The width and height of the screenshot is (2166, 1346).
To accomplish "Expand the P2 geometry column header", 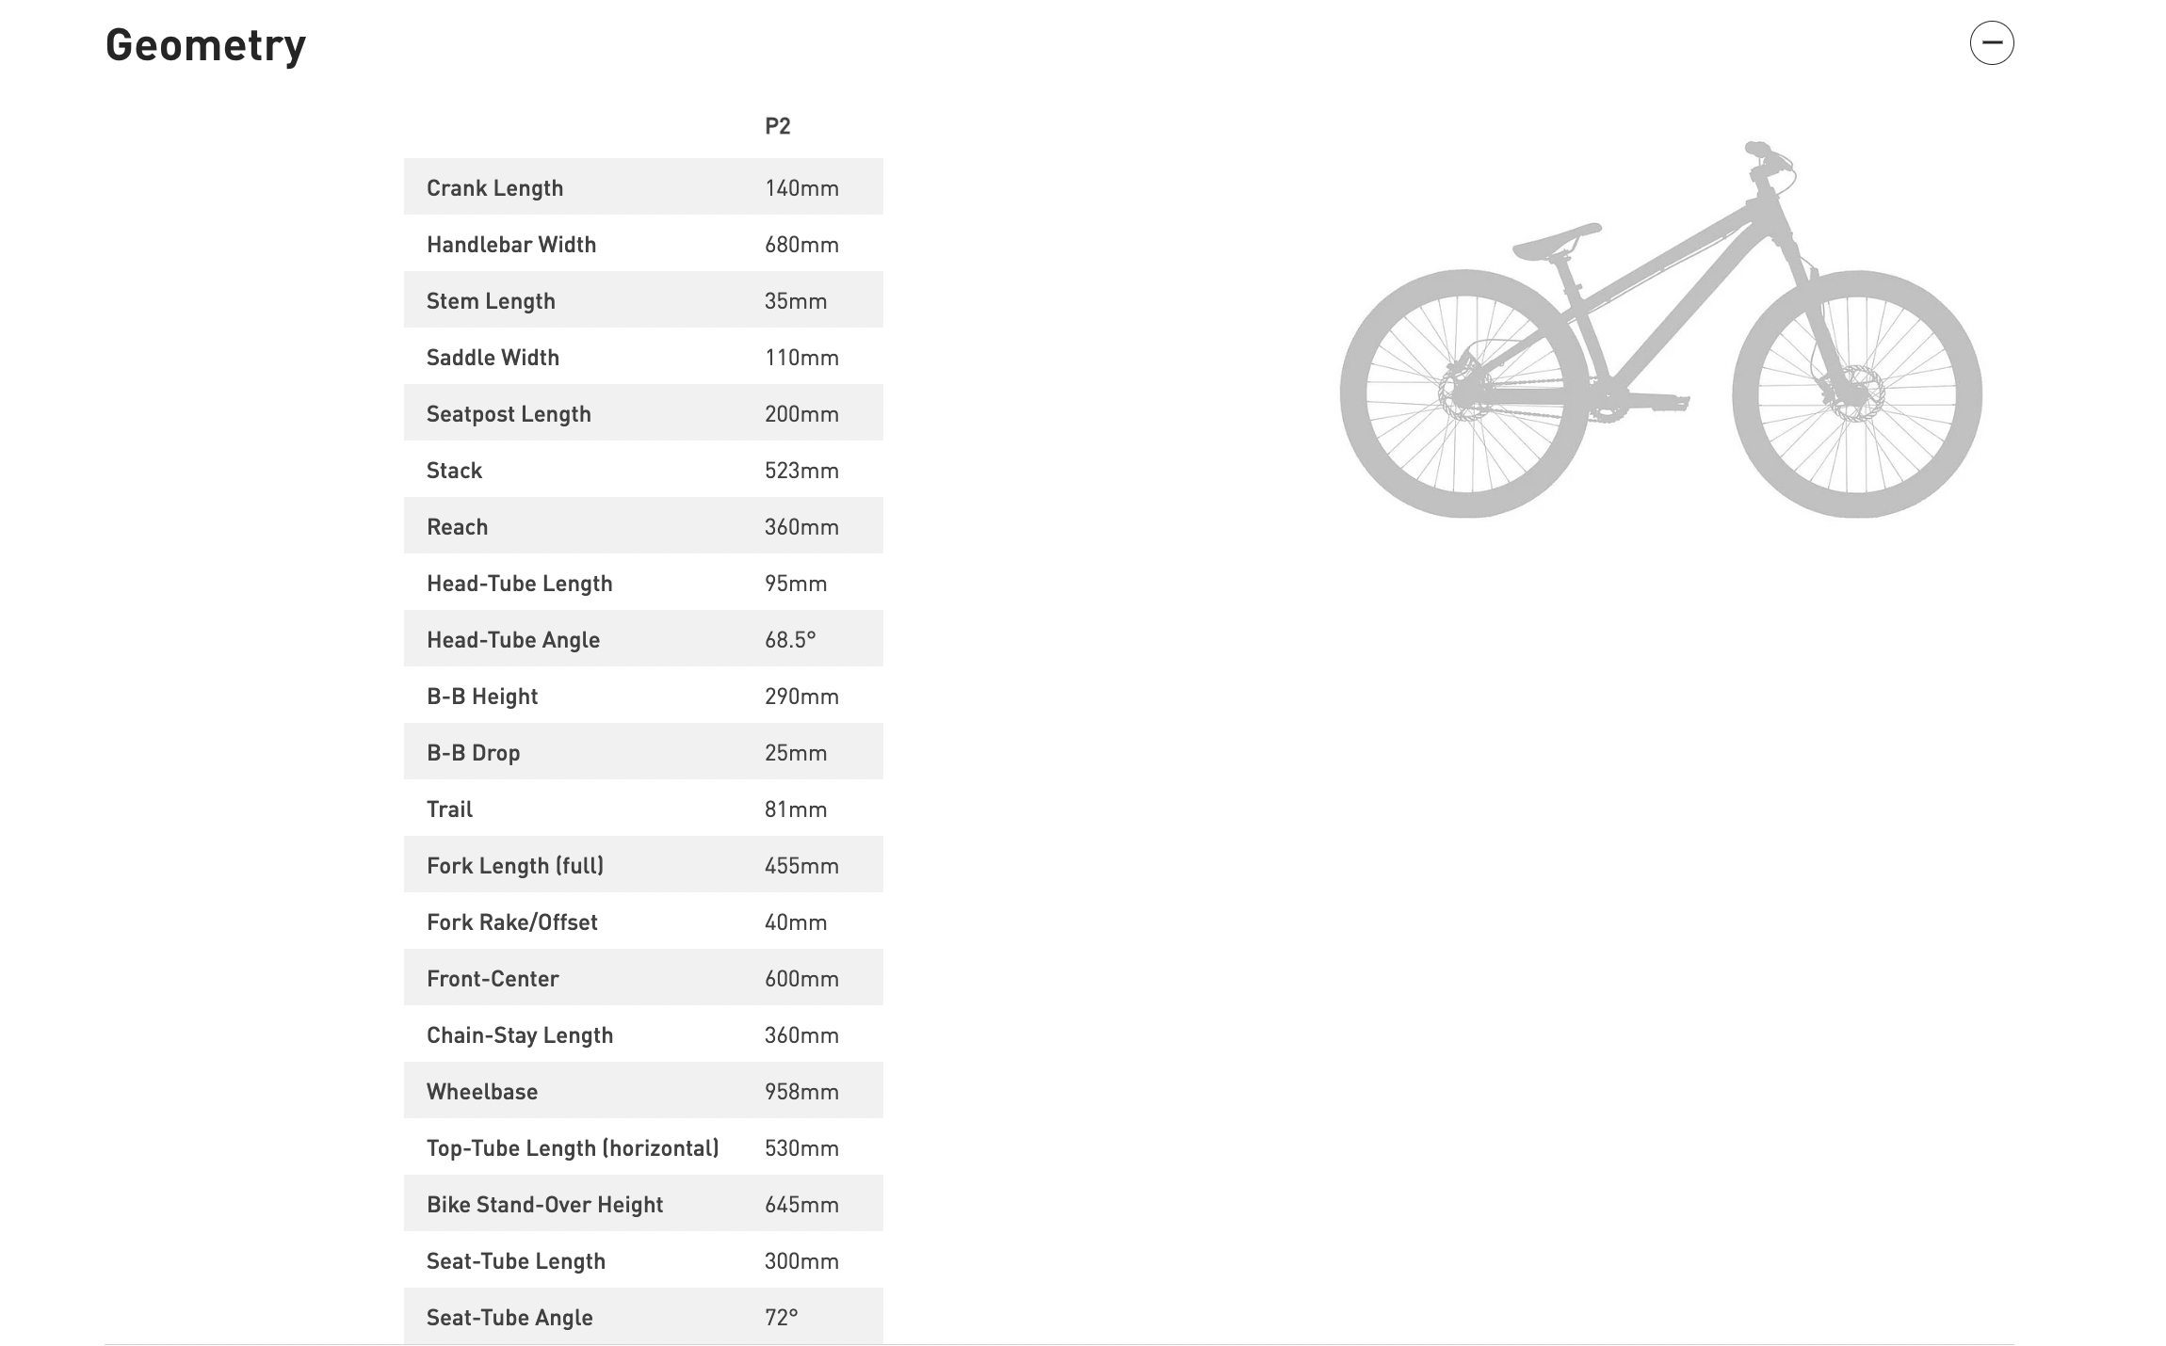I will click(x=776, y=125).
